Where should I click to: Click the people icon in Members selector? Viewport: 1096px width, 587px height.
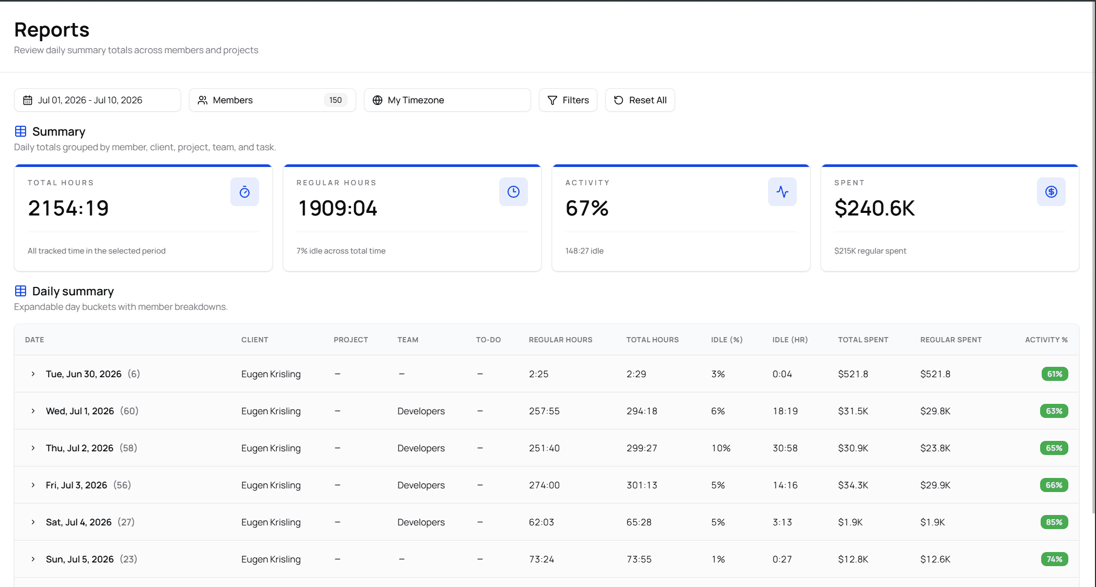coord(203,100)
